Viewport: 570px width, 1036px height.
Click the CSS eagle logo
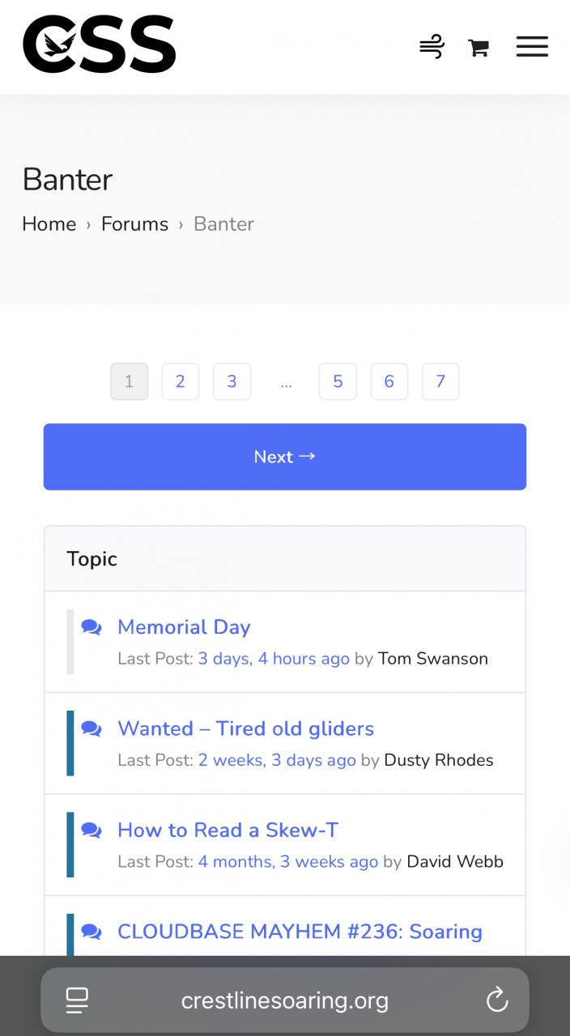pos(100,45)
